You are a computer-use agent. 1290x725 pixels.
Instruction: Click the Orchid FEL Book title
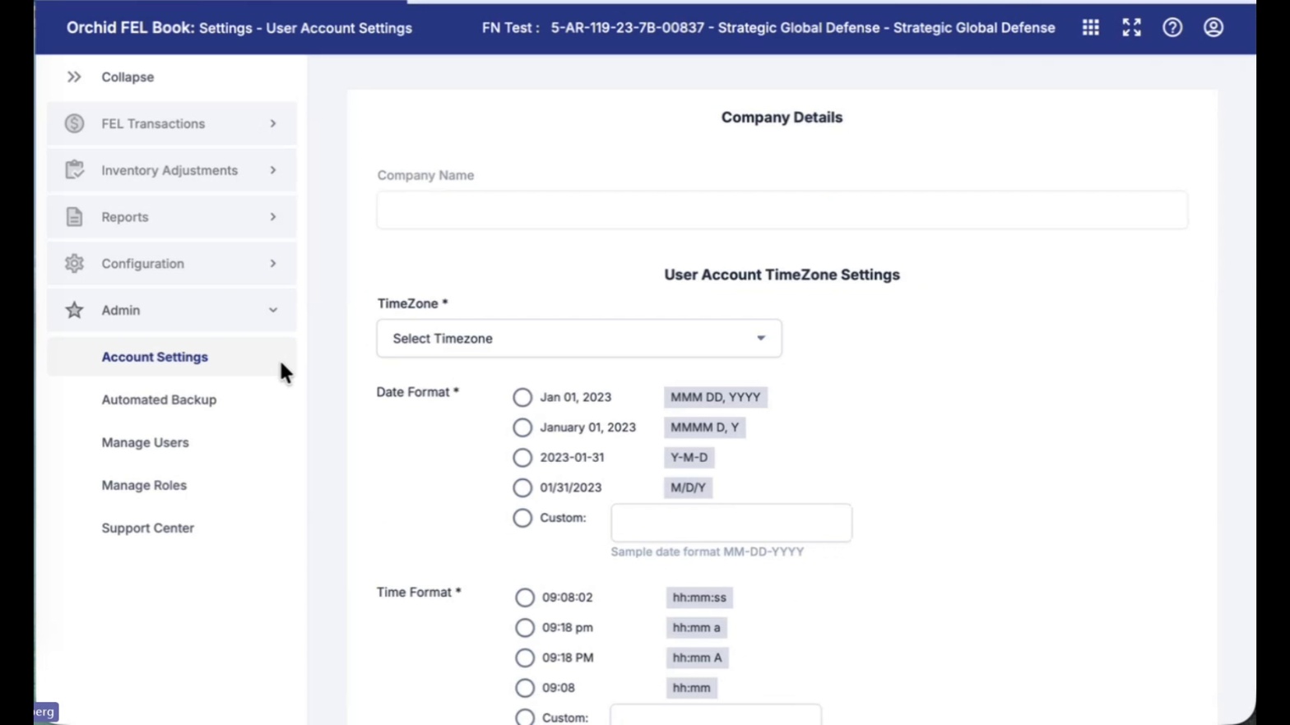(130, 27)
